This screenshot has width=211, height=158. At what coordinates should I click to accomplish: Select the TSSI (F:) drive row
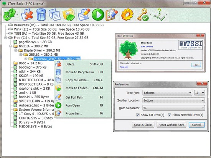coord(46,34)
